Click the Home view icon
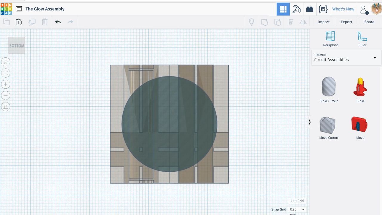This screenshot has height=215, width=382. point(6,62)
